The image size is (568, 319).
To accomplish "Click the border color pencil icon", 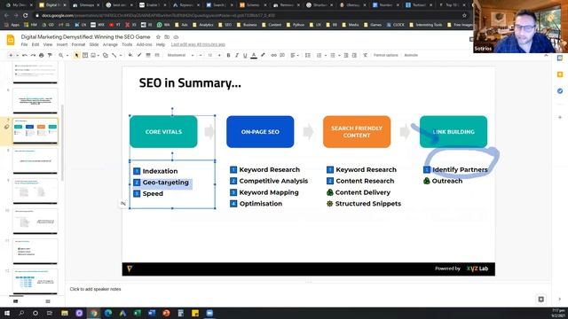I will [139, 55].
